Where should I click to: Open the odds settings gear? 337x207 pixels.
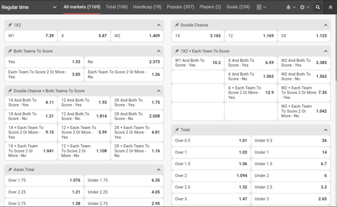click(303, 7)
